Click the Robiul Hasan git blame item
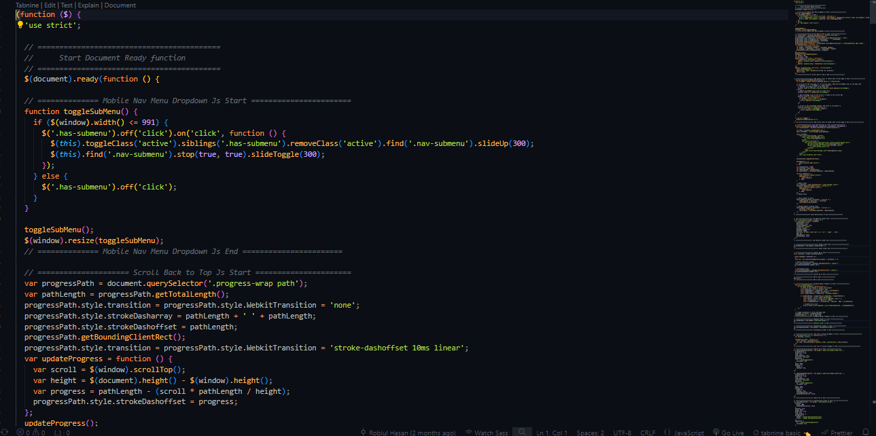 [x=411, y=432]
